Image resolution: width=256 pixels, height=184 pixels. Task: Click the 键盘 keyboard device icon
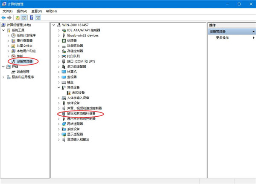[64, 82]
